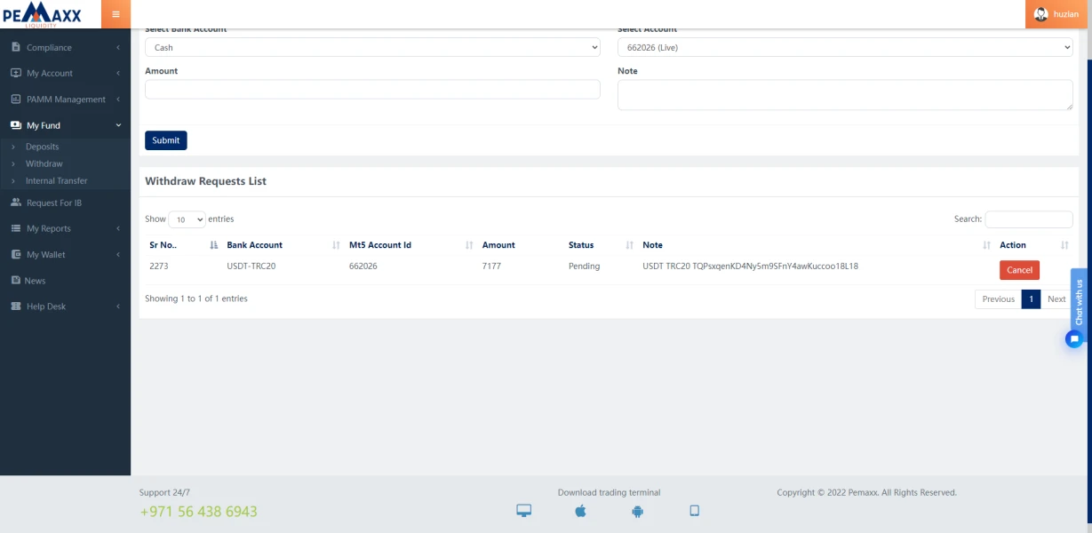
Task: Open the News menu item
Action: [x=35, y=281]
